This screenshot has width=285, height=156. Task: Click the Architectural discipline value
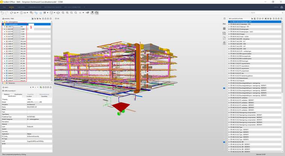click(x=31, y=105)
